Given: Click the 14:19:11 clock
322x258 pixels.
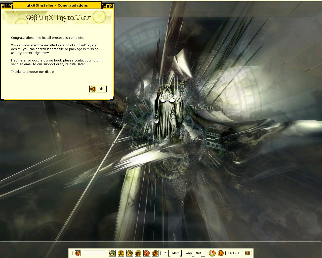Looking at the screenshot, I should point(234,253).
